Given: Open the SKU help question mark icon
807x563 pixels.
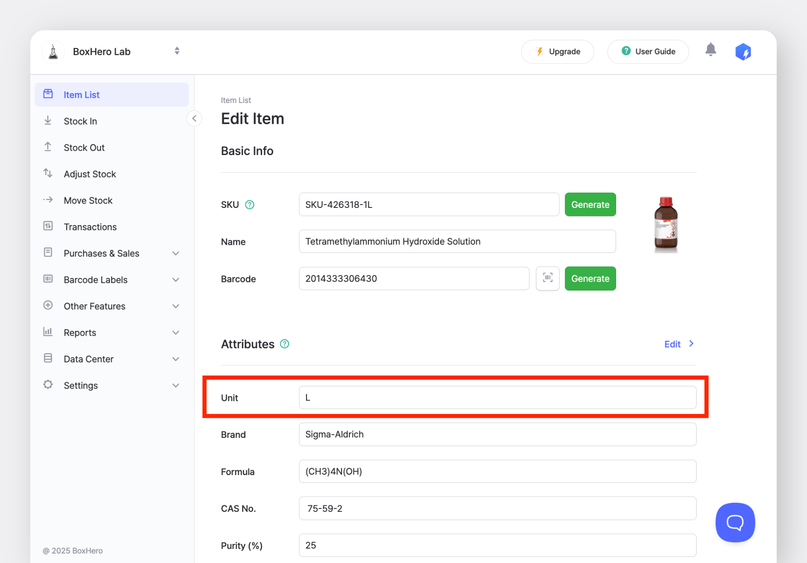Looking at the screenshot, I should [x=250, y=204].
